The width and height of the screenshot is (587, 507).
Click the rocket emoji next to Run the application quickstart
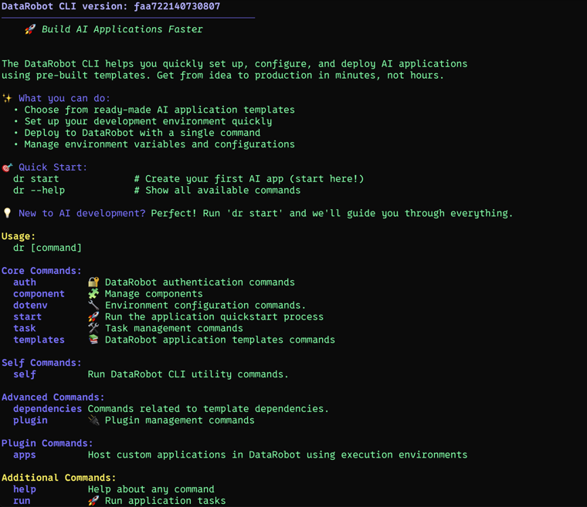(x=93, y=316)
